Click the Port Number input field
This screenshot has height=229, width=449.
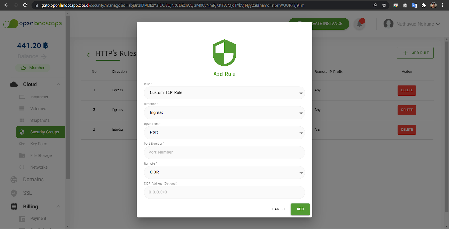pos(224,152)
